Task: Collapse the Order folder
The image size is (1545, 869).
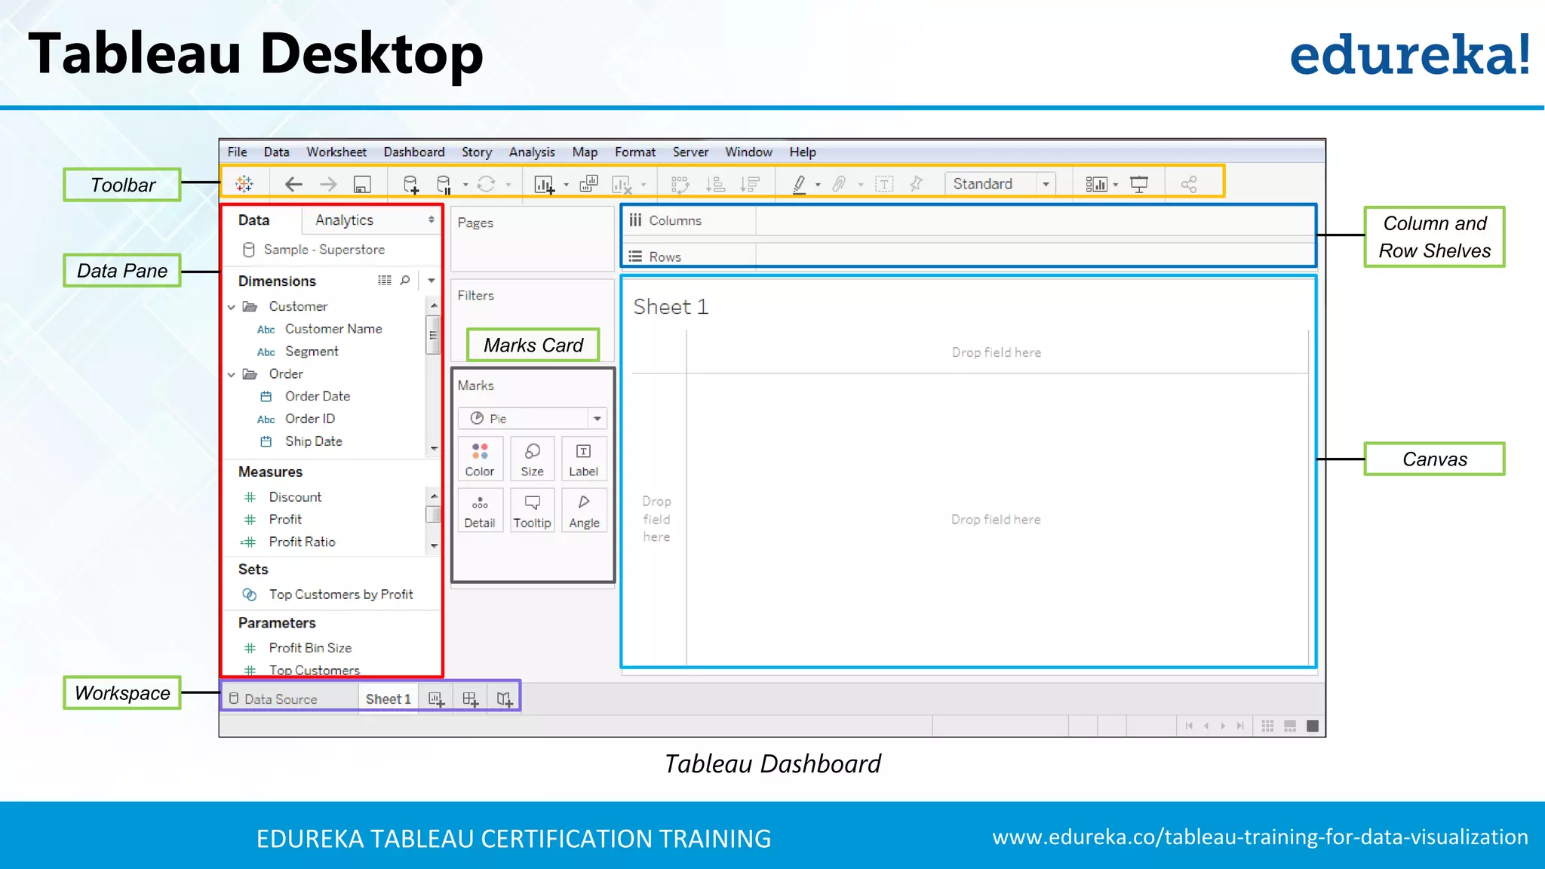Action: [x=232, y=374]
